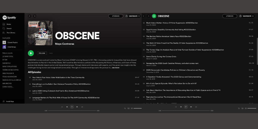258x129 pixels.
Task: Mute volume in left window player
Action: coord(132,108)
